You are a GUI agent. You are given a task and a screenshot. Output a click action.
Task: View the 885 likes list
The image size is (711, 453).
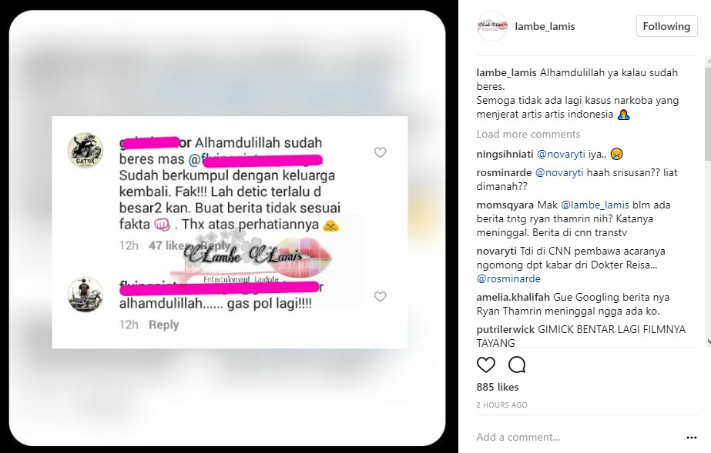pos(498,388)
